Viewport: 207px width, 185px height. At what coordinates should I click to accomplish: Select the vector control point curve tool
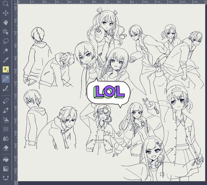click(6, 178)
